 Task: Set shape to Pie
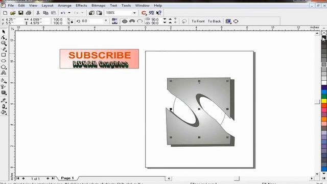[x=132, y=21]
